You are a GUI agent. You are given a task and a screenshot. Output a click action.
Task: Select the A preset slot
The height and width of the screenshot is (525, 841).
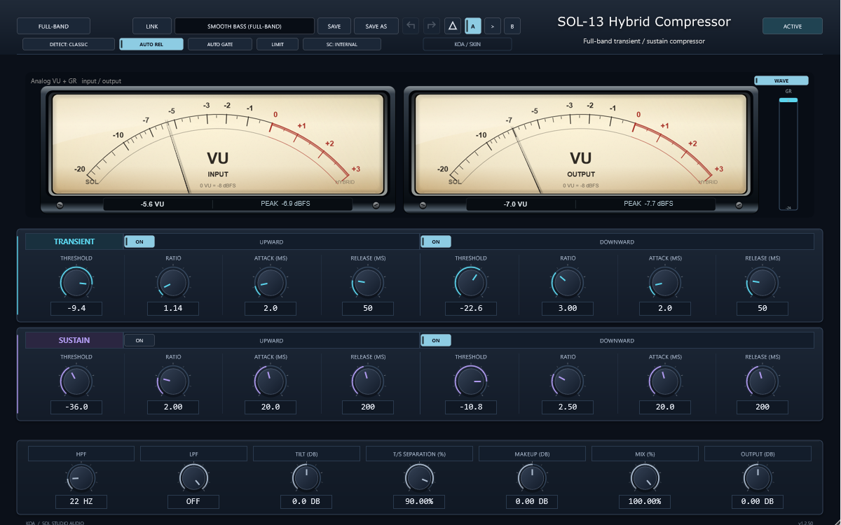click(473, 27)
